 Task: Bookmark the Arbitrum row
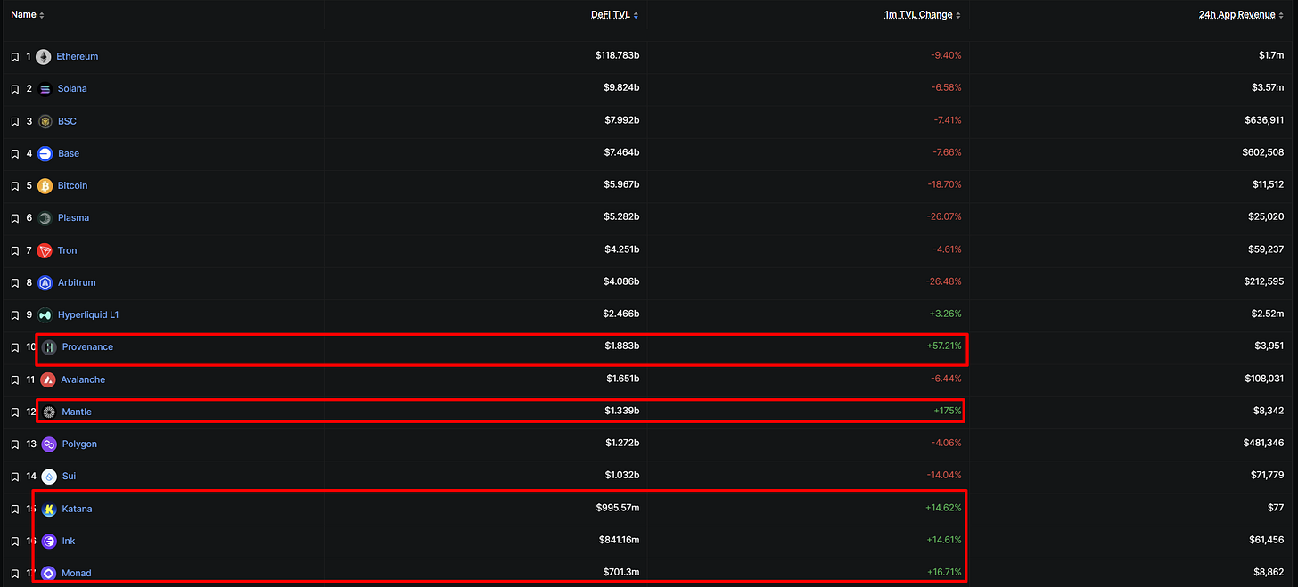[14, 282]
